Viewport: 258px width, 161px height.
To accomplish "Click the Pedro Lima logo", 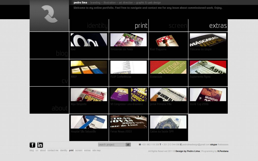I will pos(49,16).
